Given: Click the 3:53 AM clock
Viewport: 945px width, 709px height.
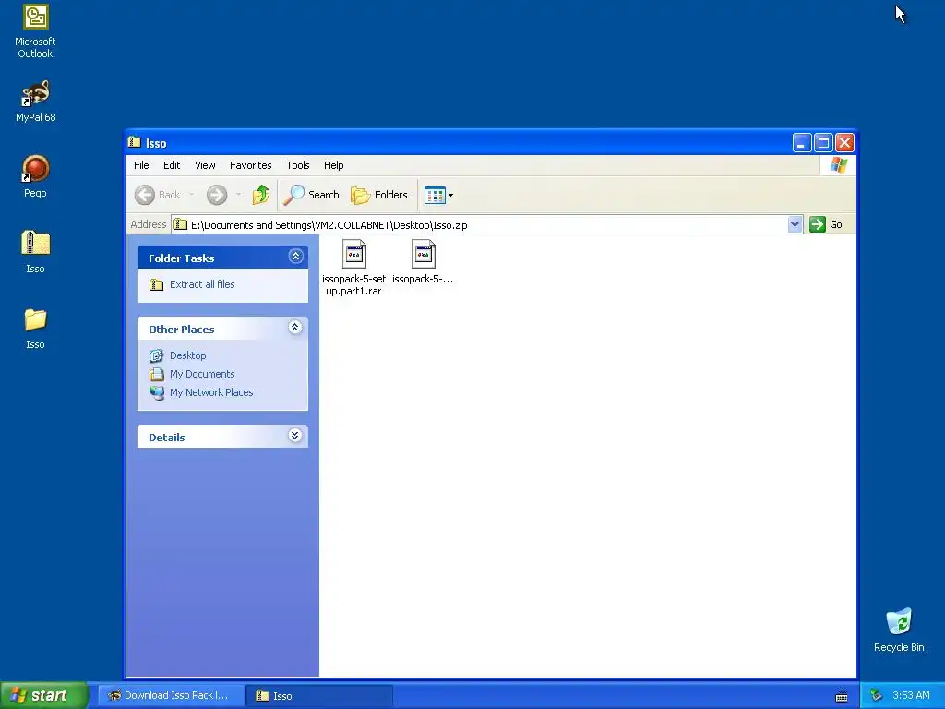Looking at the screenshot, I should (x=911, y=696).
